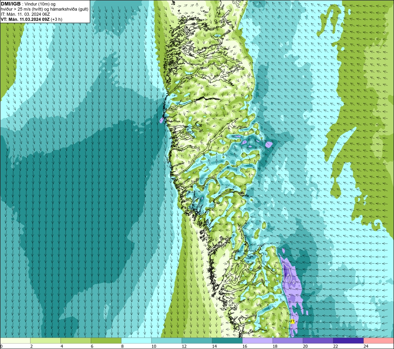This screenshot has height=349, width=394.
Task: Click the light cyan 8–10 m/s legend swatch
Action: [x=136, y=340]
